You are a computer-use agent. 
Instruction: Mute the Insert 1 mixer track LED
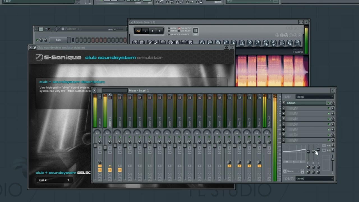pyautogui.click(x=109, y=137)
